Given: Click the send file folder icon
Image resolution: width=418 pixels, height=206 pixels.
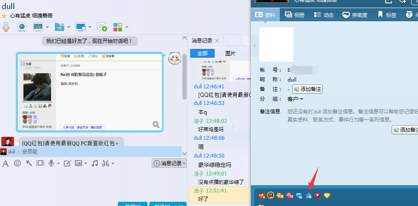Looking at the screenshot, I should click(x=60, y=27).
